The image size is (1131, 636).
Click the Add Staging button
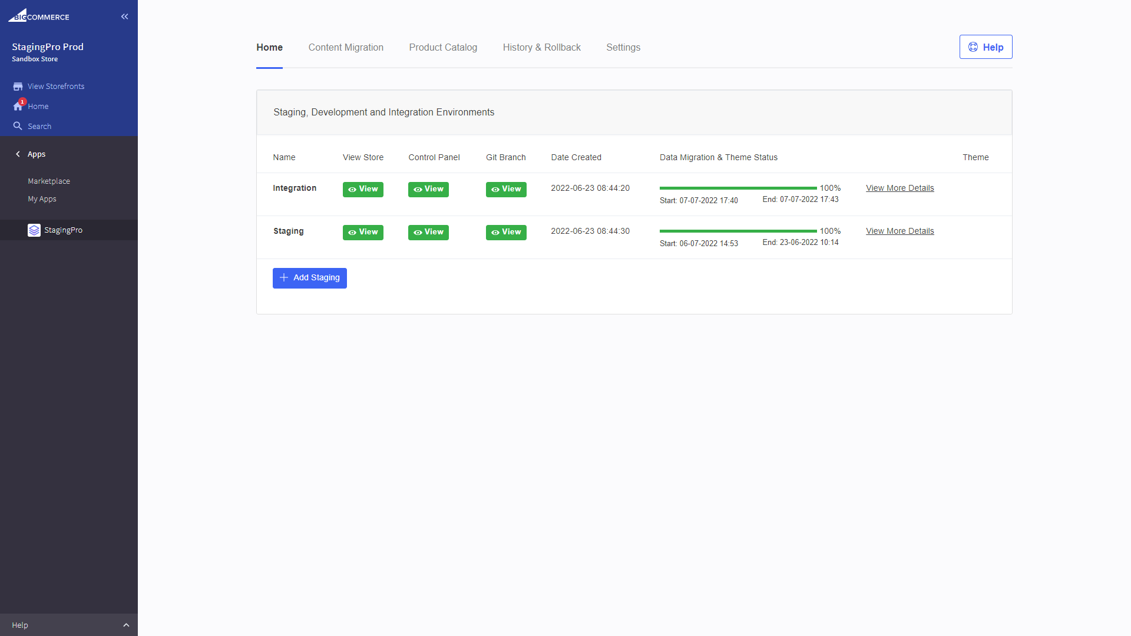309,279
